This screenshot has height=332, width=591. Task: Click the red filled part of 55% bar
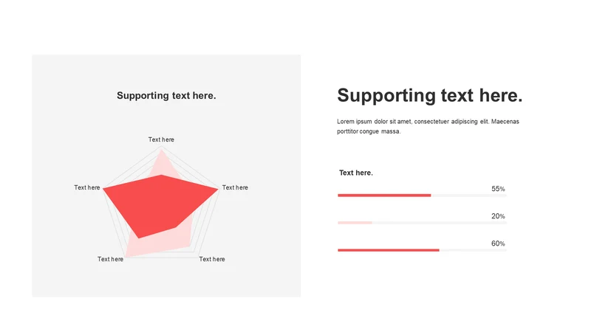pyautogui.click(x=384, y=196)
